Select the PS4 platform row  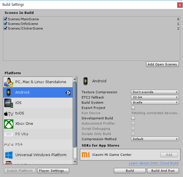click(38, 145)
